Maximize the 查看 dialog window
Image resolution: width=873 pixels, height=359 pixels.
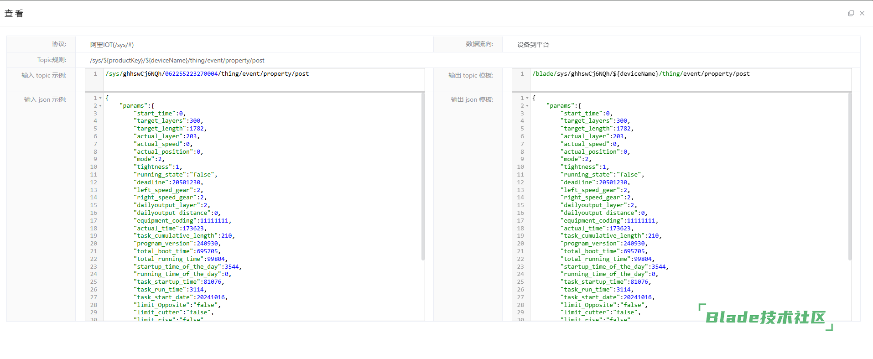click(x=851, y=13)
